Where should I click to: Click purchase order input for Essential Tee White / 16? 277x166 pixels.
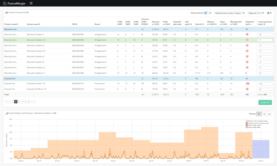pyautogui.click(x=265, y=89)
